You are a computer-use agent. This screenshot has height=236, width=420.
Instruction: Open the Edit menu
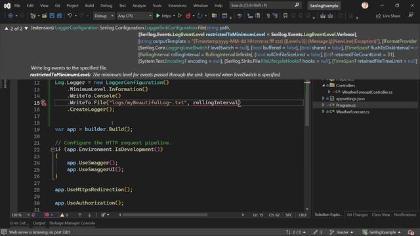coord(30,5)
